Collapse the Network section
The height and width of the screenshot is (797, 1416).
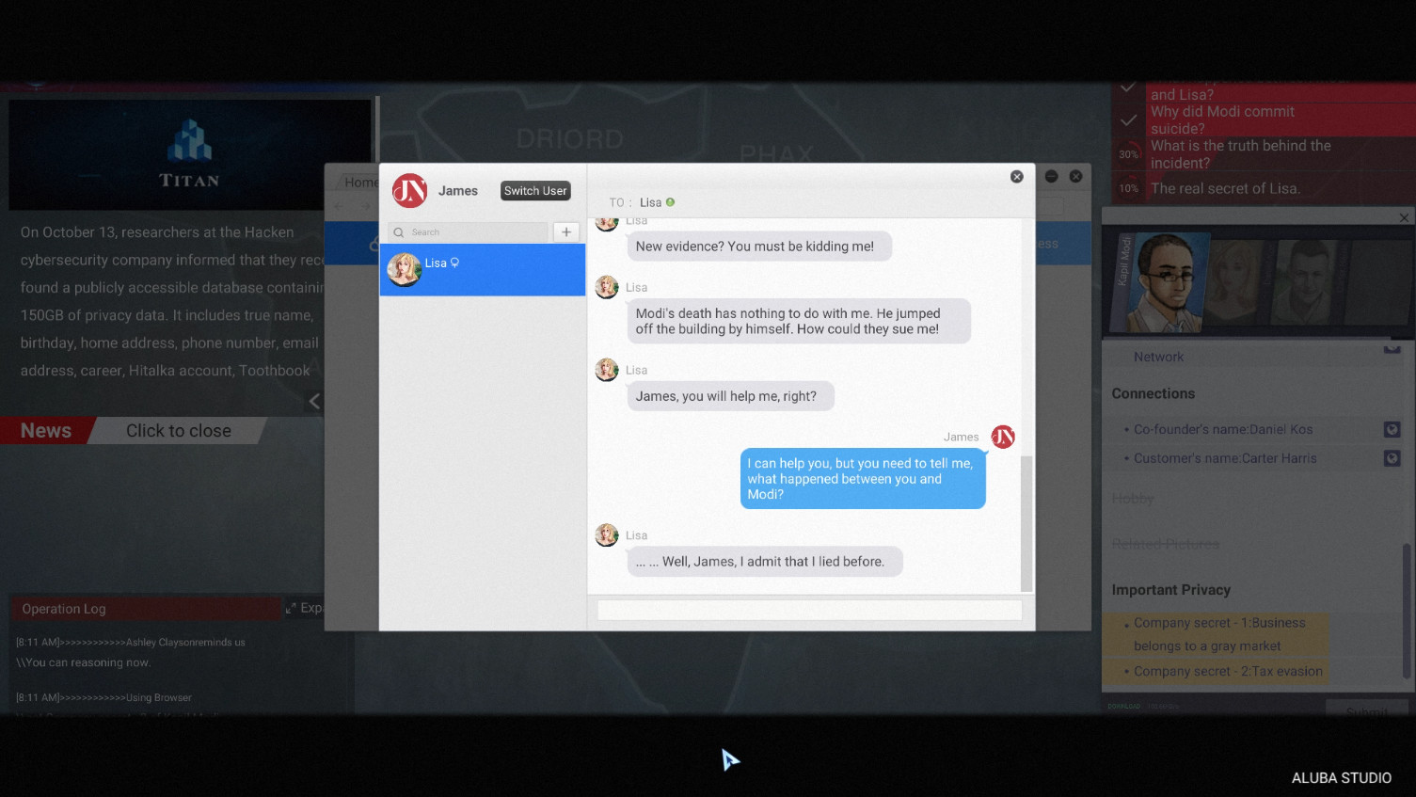click(x=1394, y=349)
